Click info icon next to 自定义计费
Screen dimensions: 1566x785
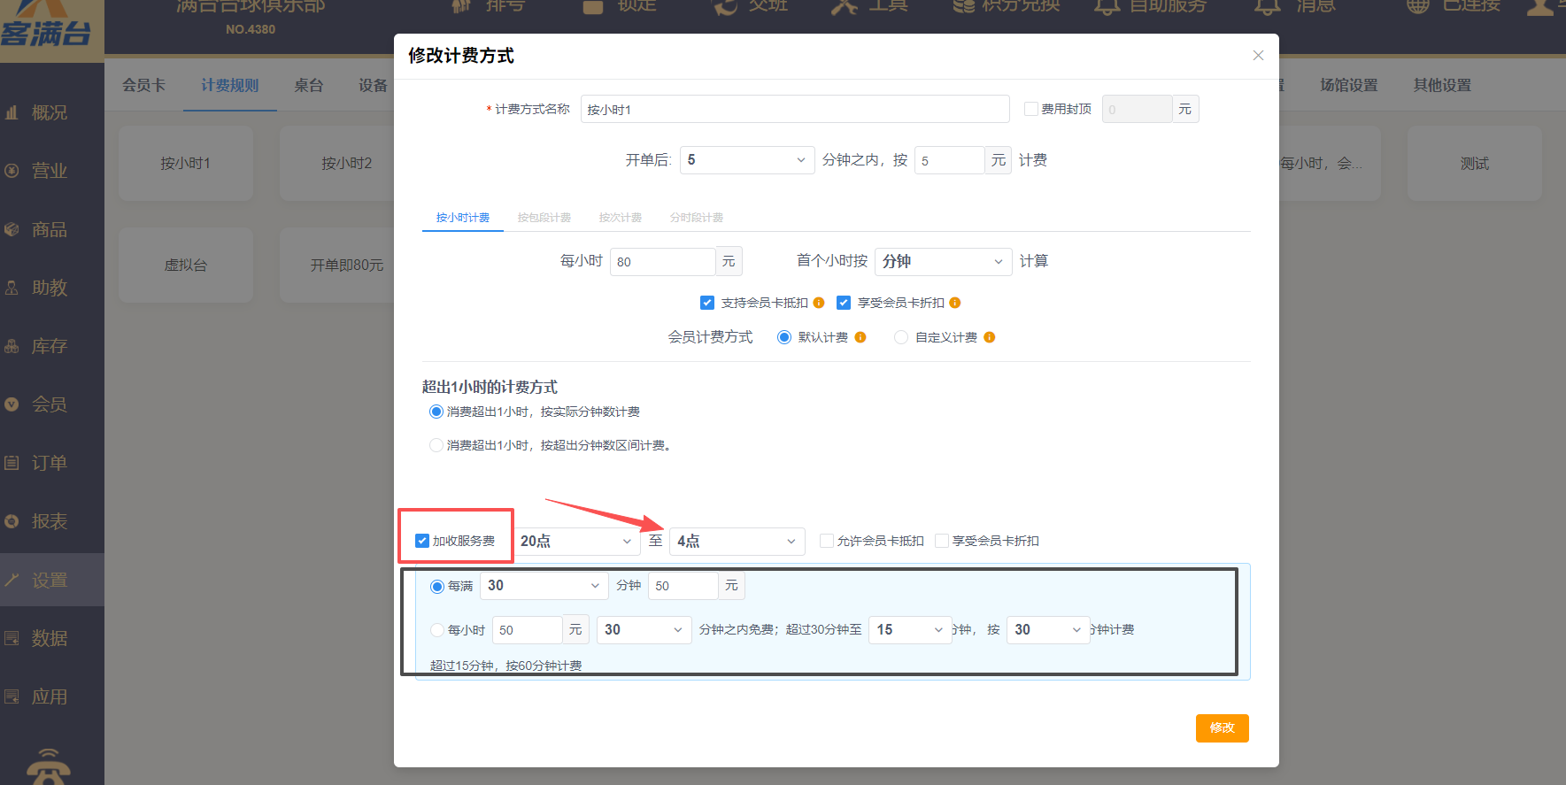click(x=990, y=337)
